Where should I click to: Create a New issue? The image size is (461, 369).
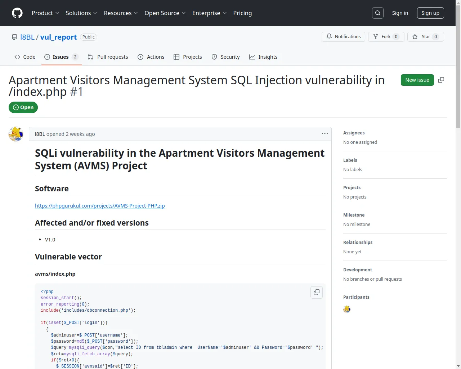[x=417, y=80]
